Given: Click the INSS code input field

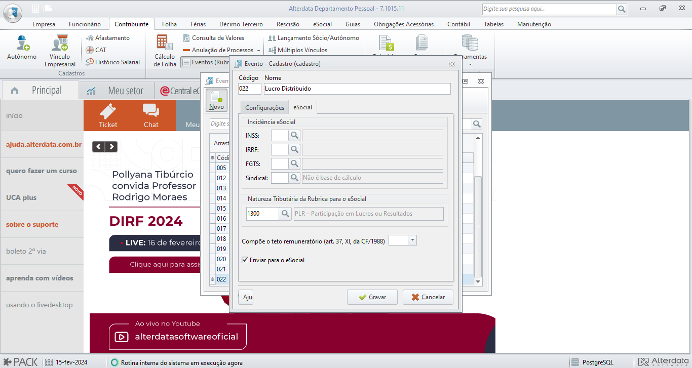Looking at the screenshot, I should click(280, 135).
